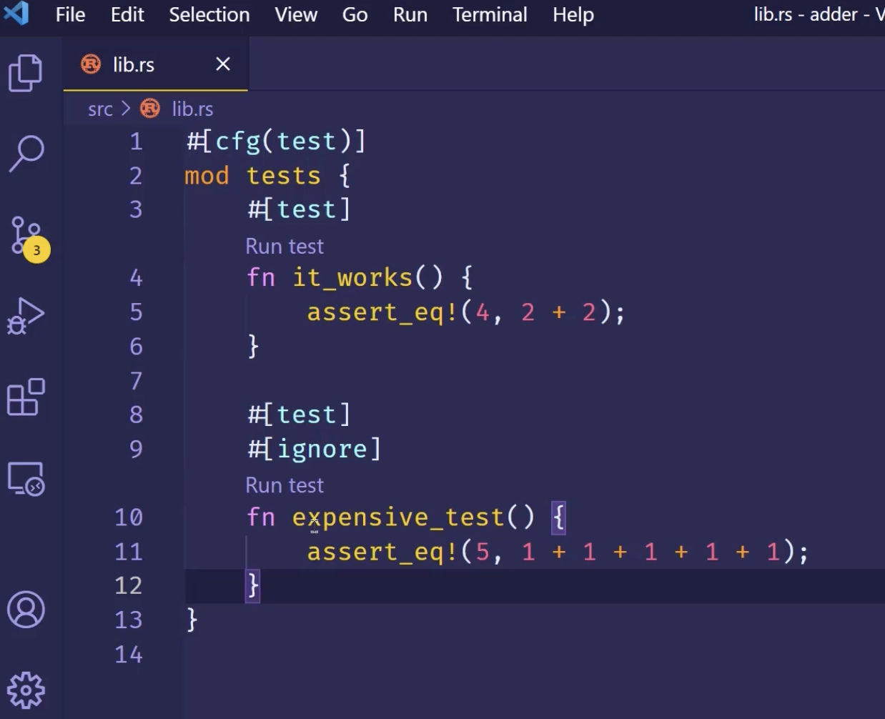This screenshot has width=885, height=719.
Task: Open the Selection menu
Action: pos(209,15)
